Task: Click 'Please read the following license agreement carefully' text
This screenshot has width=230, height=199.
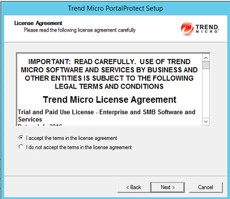Action: click(x=80, y=30)
